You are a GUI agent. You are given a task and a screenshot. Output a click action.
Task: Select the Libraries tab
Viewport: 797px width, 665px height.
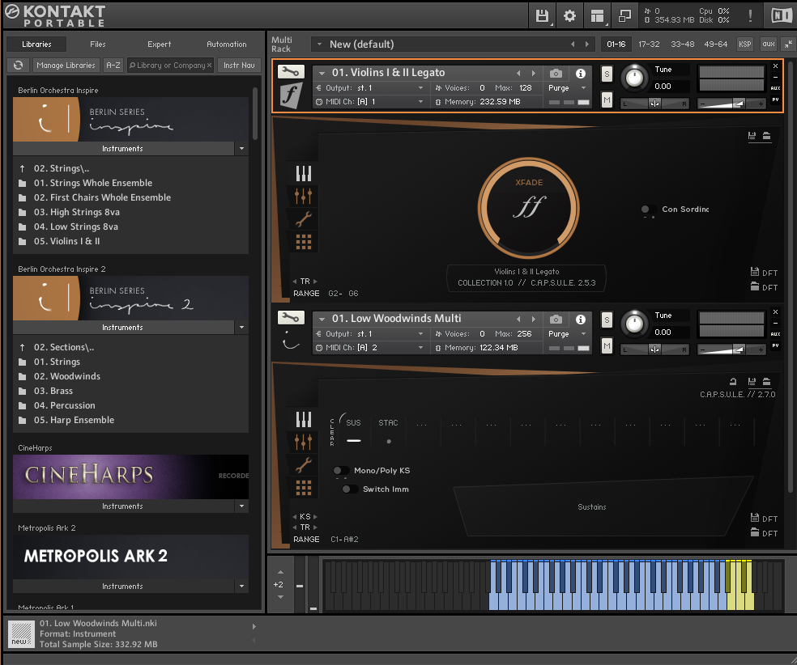[36, 44]
